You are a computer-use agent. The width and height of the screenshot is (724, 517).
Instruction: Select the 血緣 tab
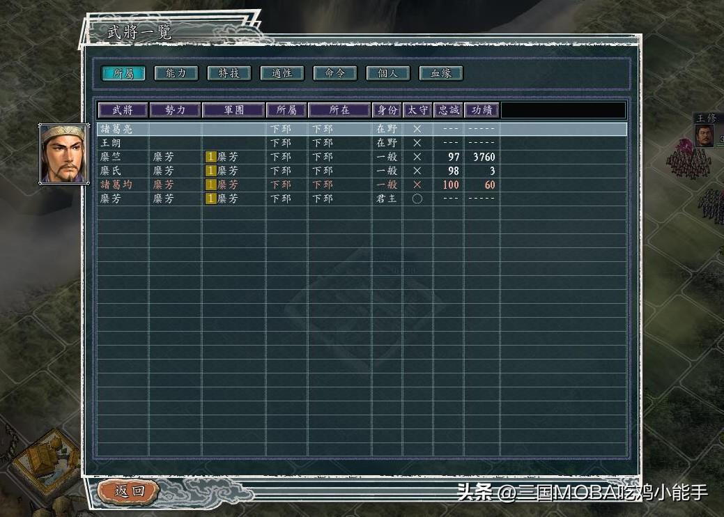click(441, 73)
